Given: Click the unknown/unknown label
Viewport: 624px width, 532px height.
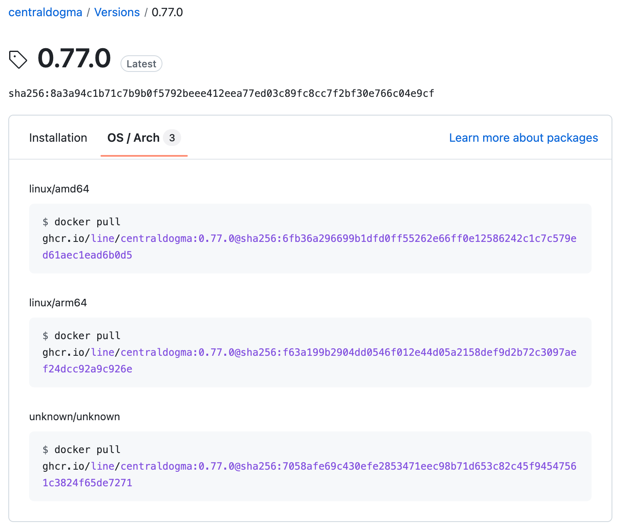Looking at the screenshot, I should [74, 417].
